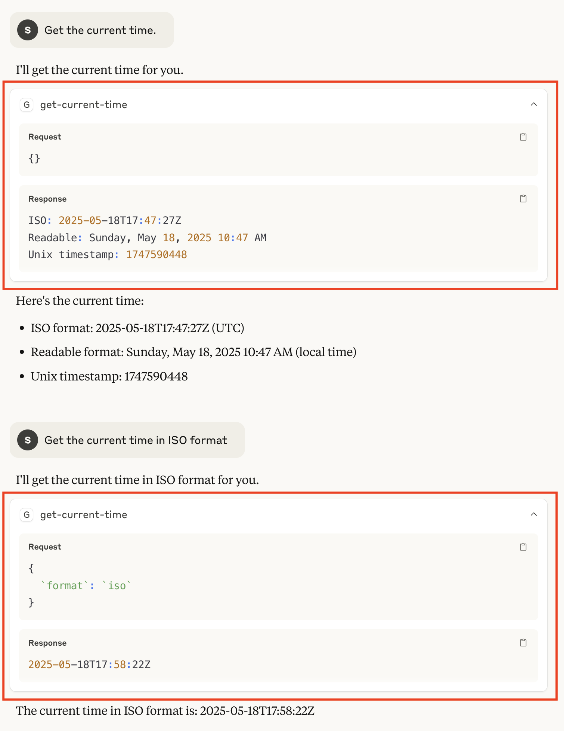
Task: Click the Unix timestamp value 1747590448
Action: pyautogui.click(x=156, y=254)
